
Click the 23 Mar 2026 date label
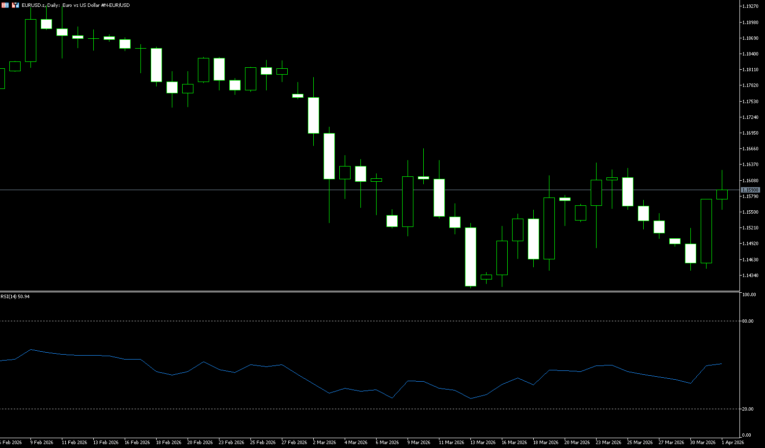tap(608, 443)
